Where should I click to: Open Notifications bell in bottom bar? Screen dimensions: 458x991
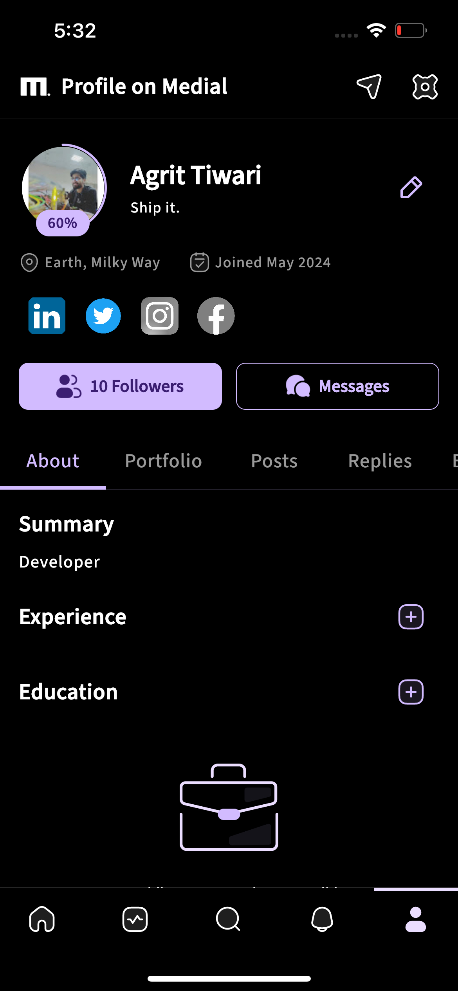[x=322, y=919]
